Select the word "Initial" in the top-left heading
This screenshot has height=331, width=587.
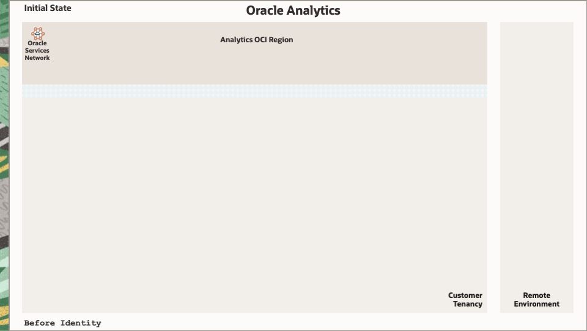pos(35,8)
